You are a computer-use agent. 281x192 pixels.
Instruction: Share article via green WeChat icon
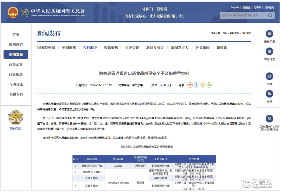[209, 85]
